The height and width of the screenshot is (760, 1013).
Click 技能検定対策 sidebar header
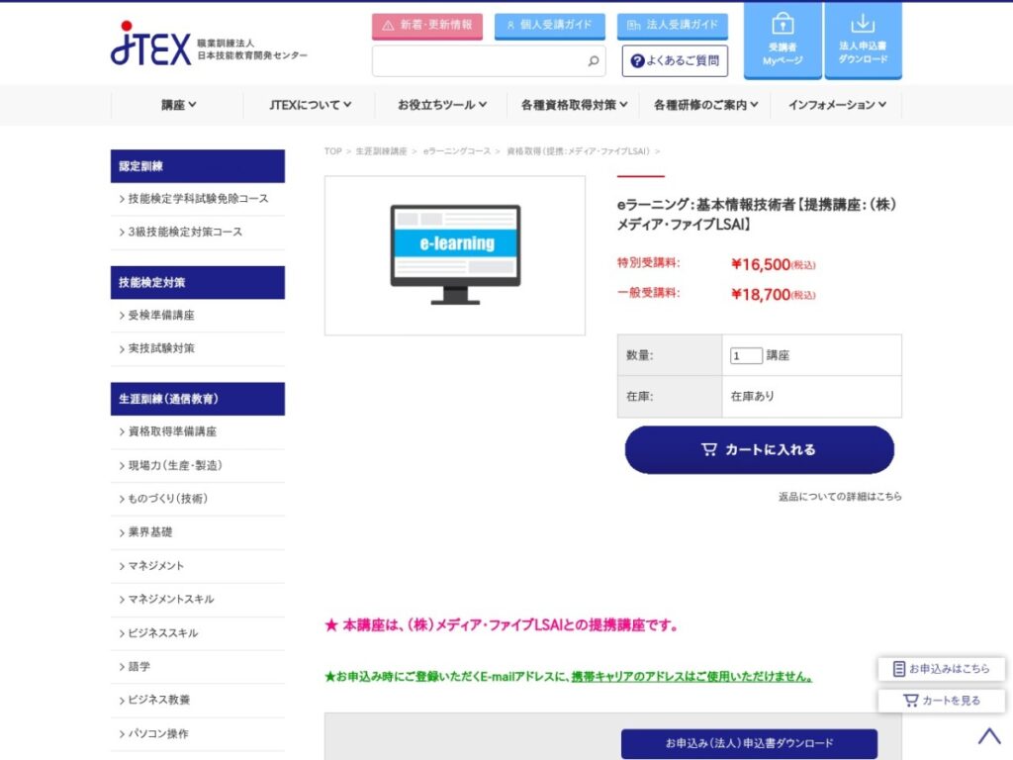coord(198,282)
